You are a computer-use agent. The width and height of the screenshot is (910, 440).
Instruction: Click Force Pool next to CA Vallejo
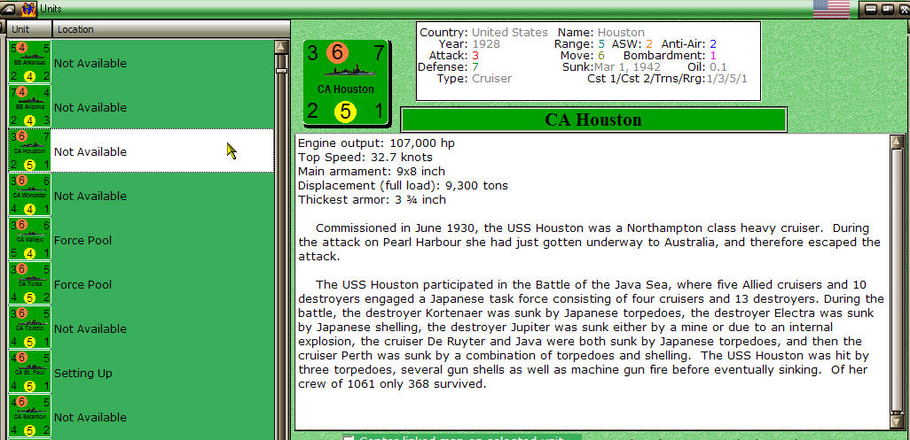(83, 240)
